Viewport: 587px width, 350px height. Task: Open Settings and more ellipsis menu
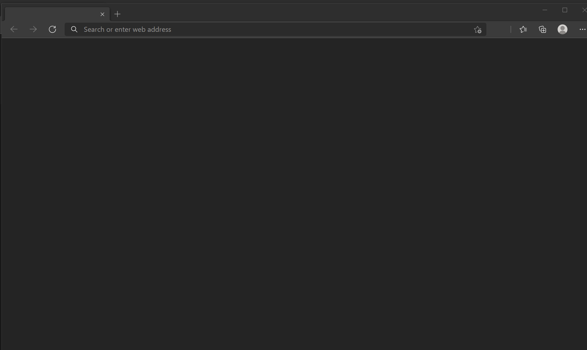pos(582,29)
